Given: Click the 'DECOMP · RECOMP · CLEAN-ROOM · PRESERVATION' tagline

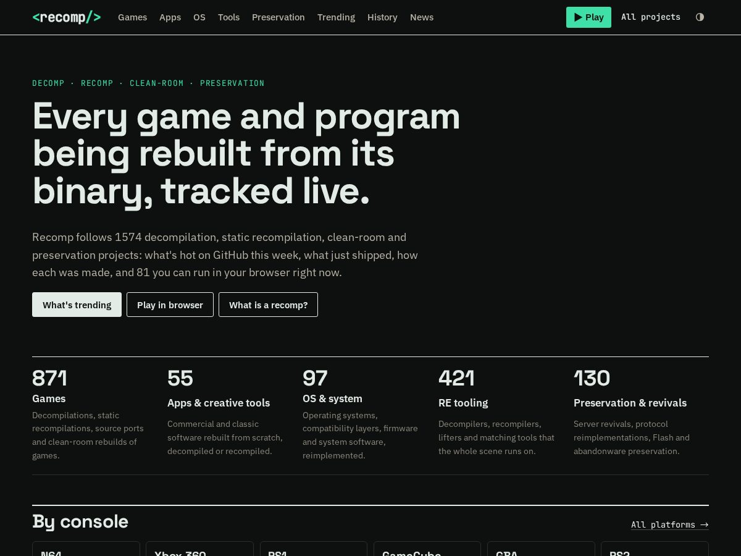Looking at the screenshot, I should 148,83.
